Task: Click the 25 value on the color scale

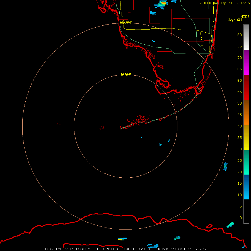Action: click(x=240, y=161)
